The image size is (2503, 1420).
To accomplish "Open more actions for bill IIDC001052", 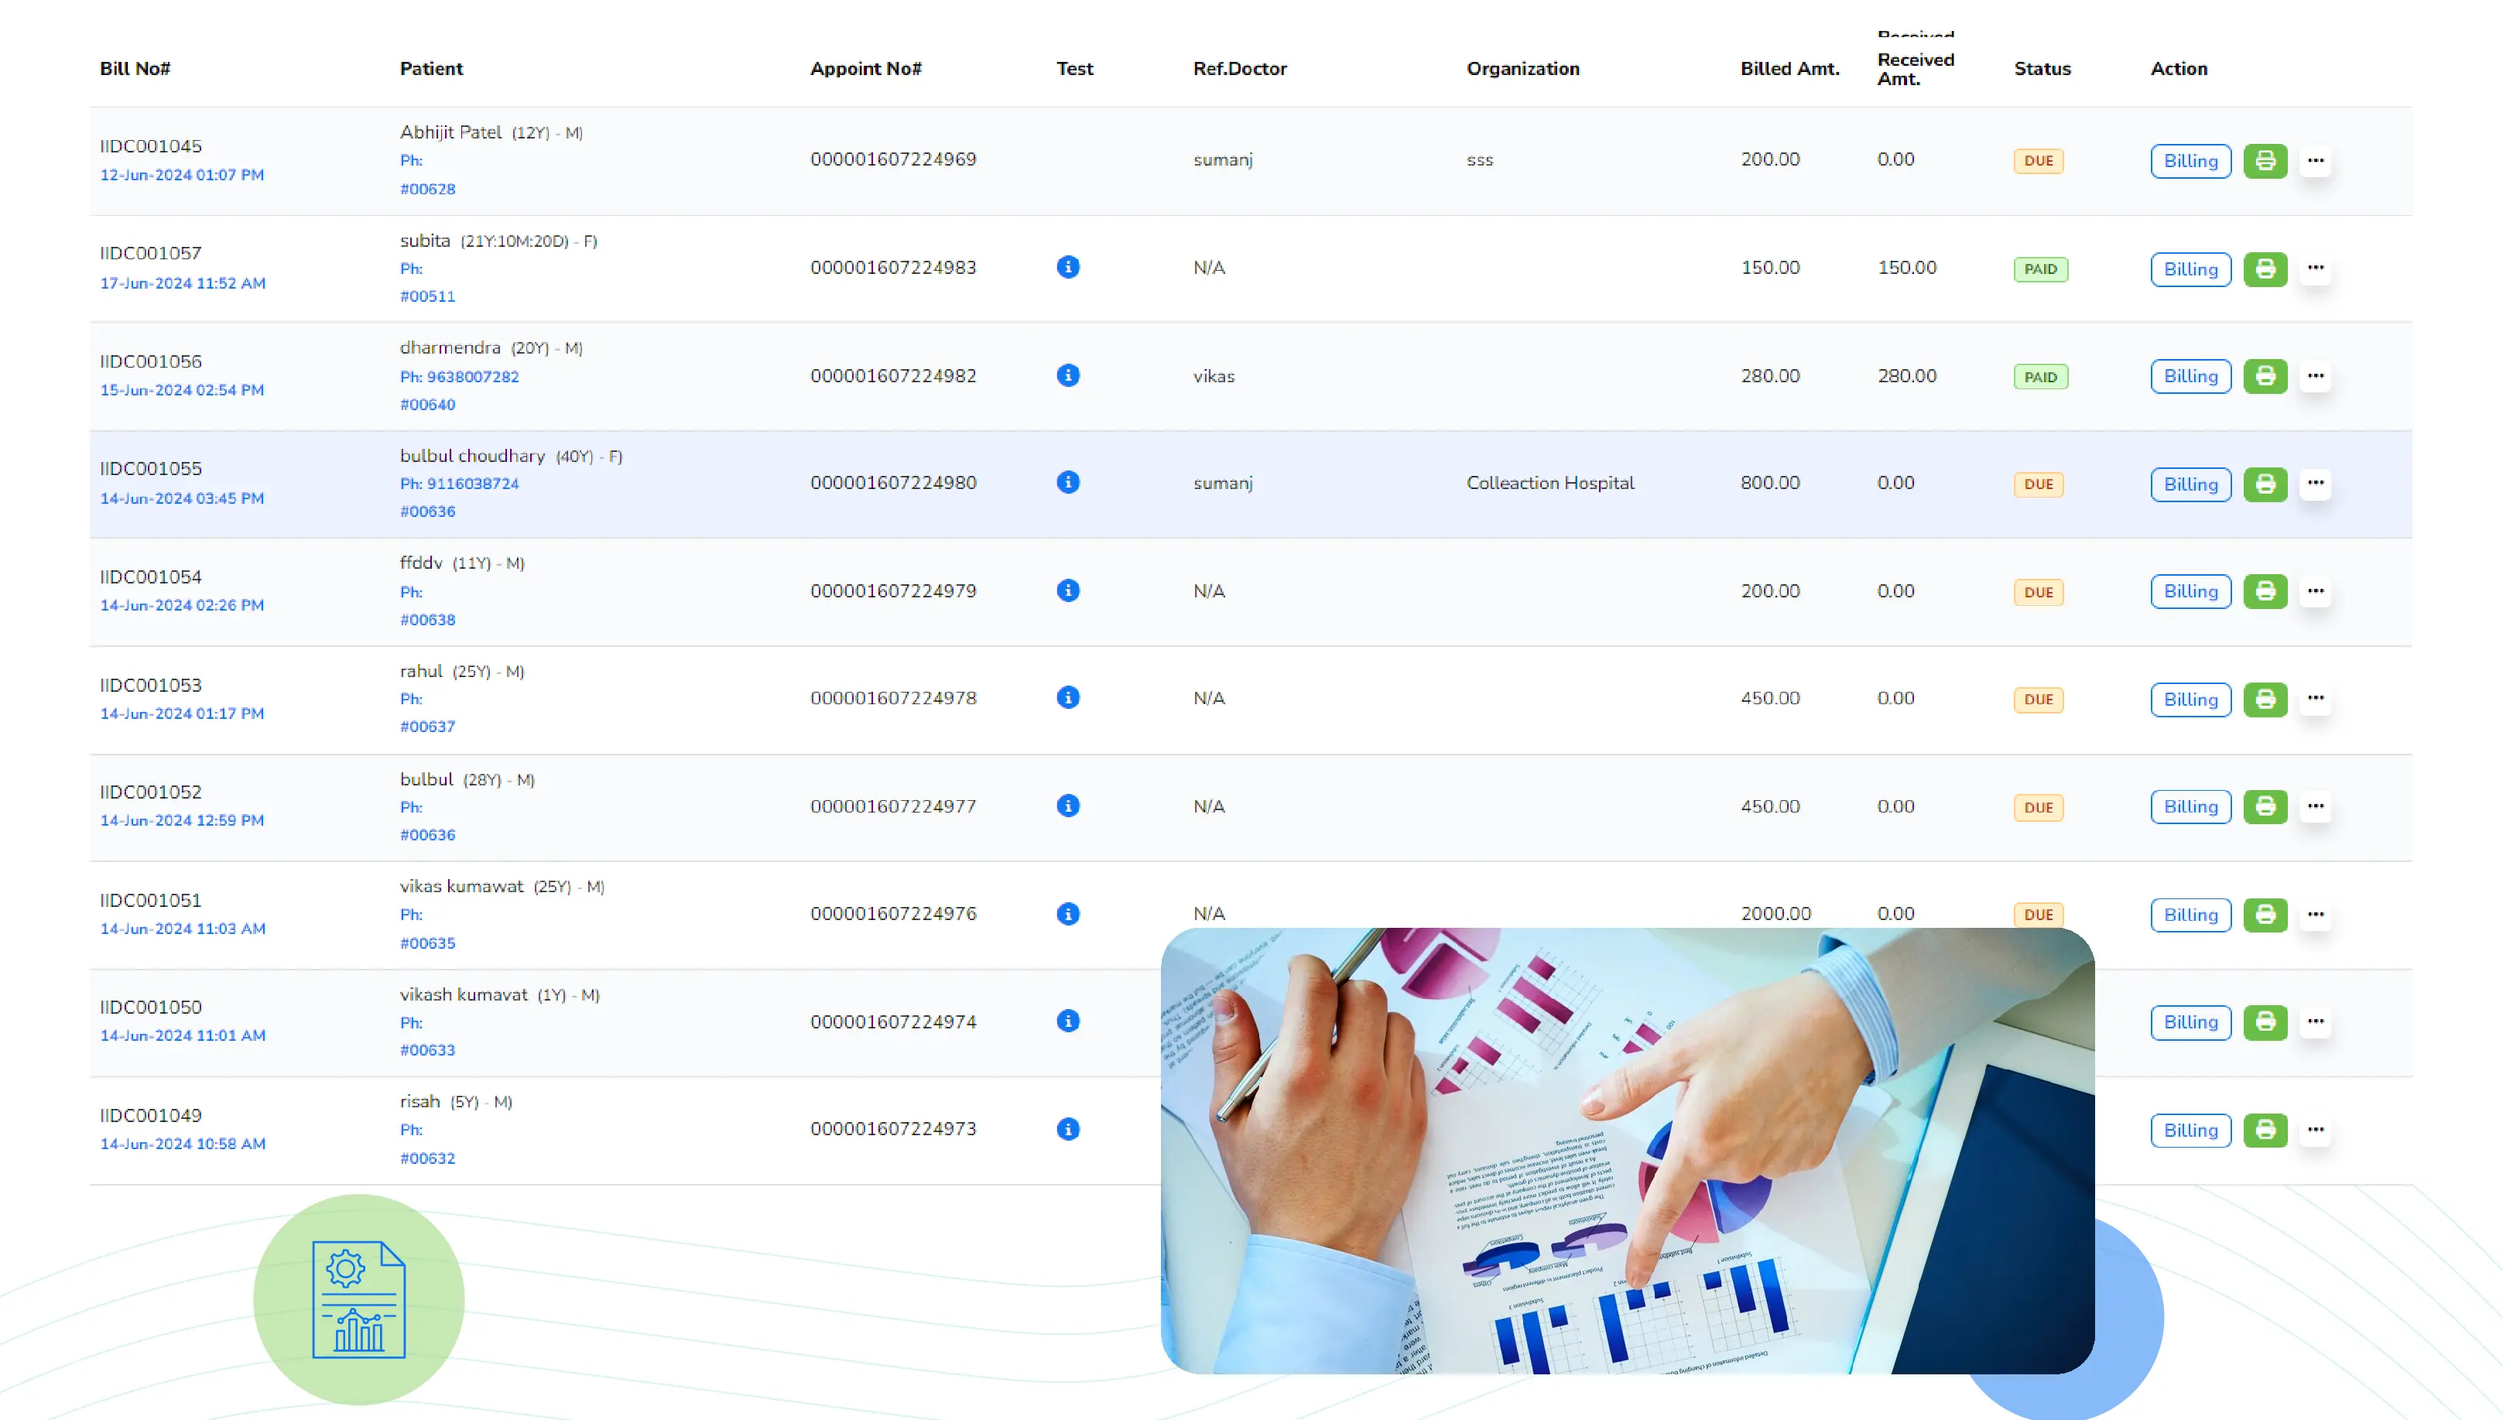I will 2316,806.
